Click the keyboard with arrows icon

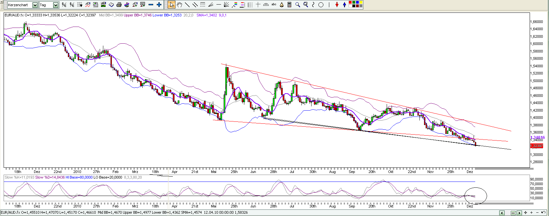pos(142,5)
